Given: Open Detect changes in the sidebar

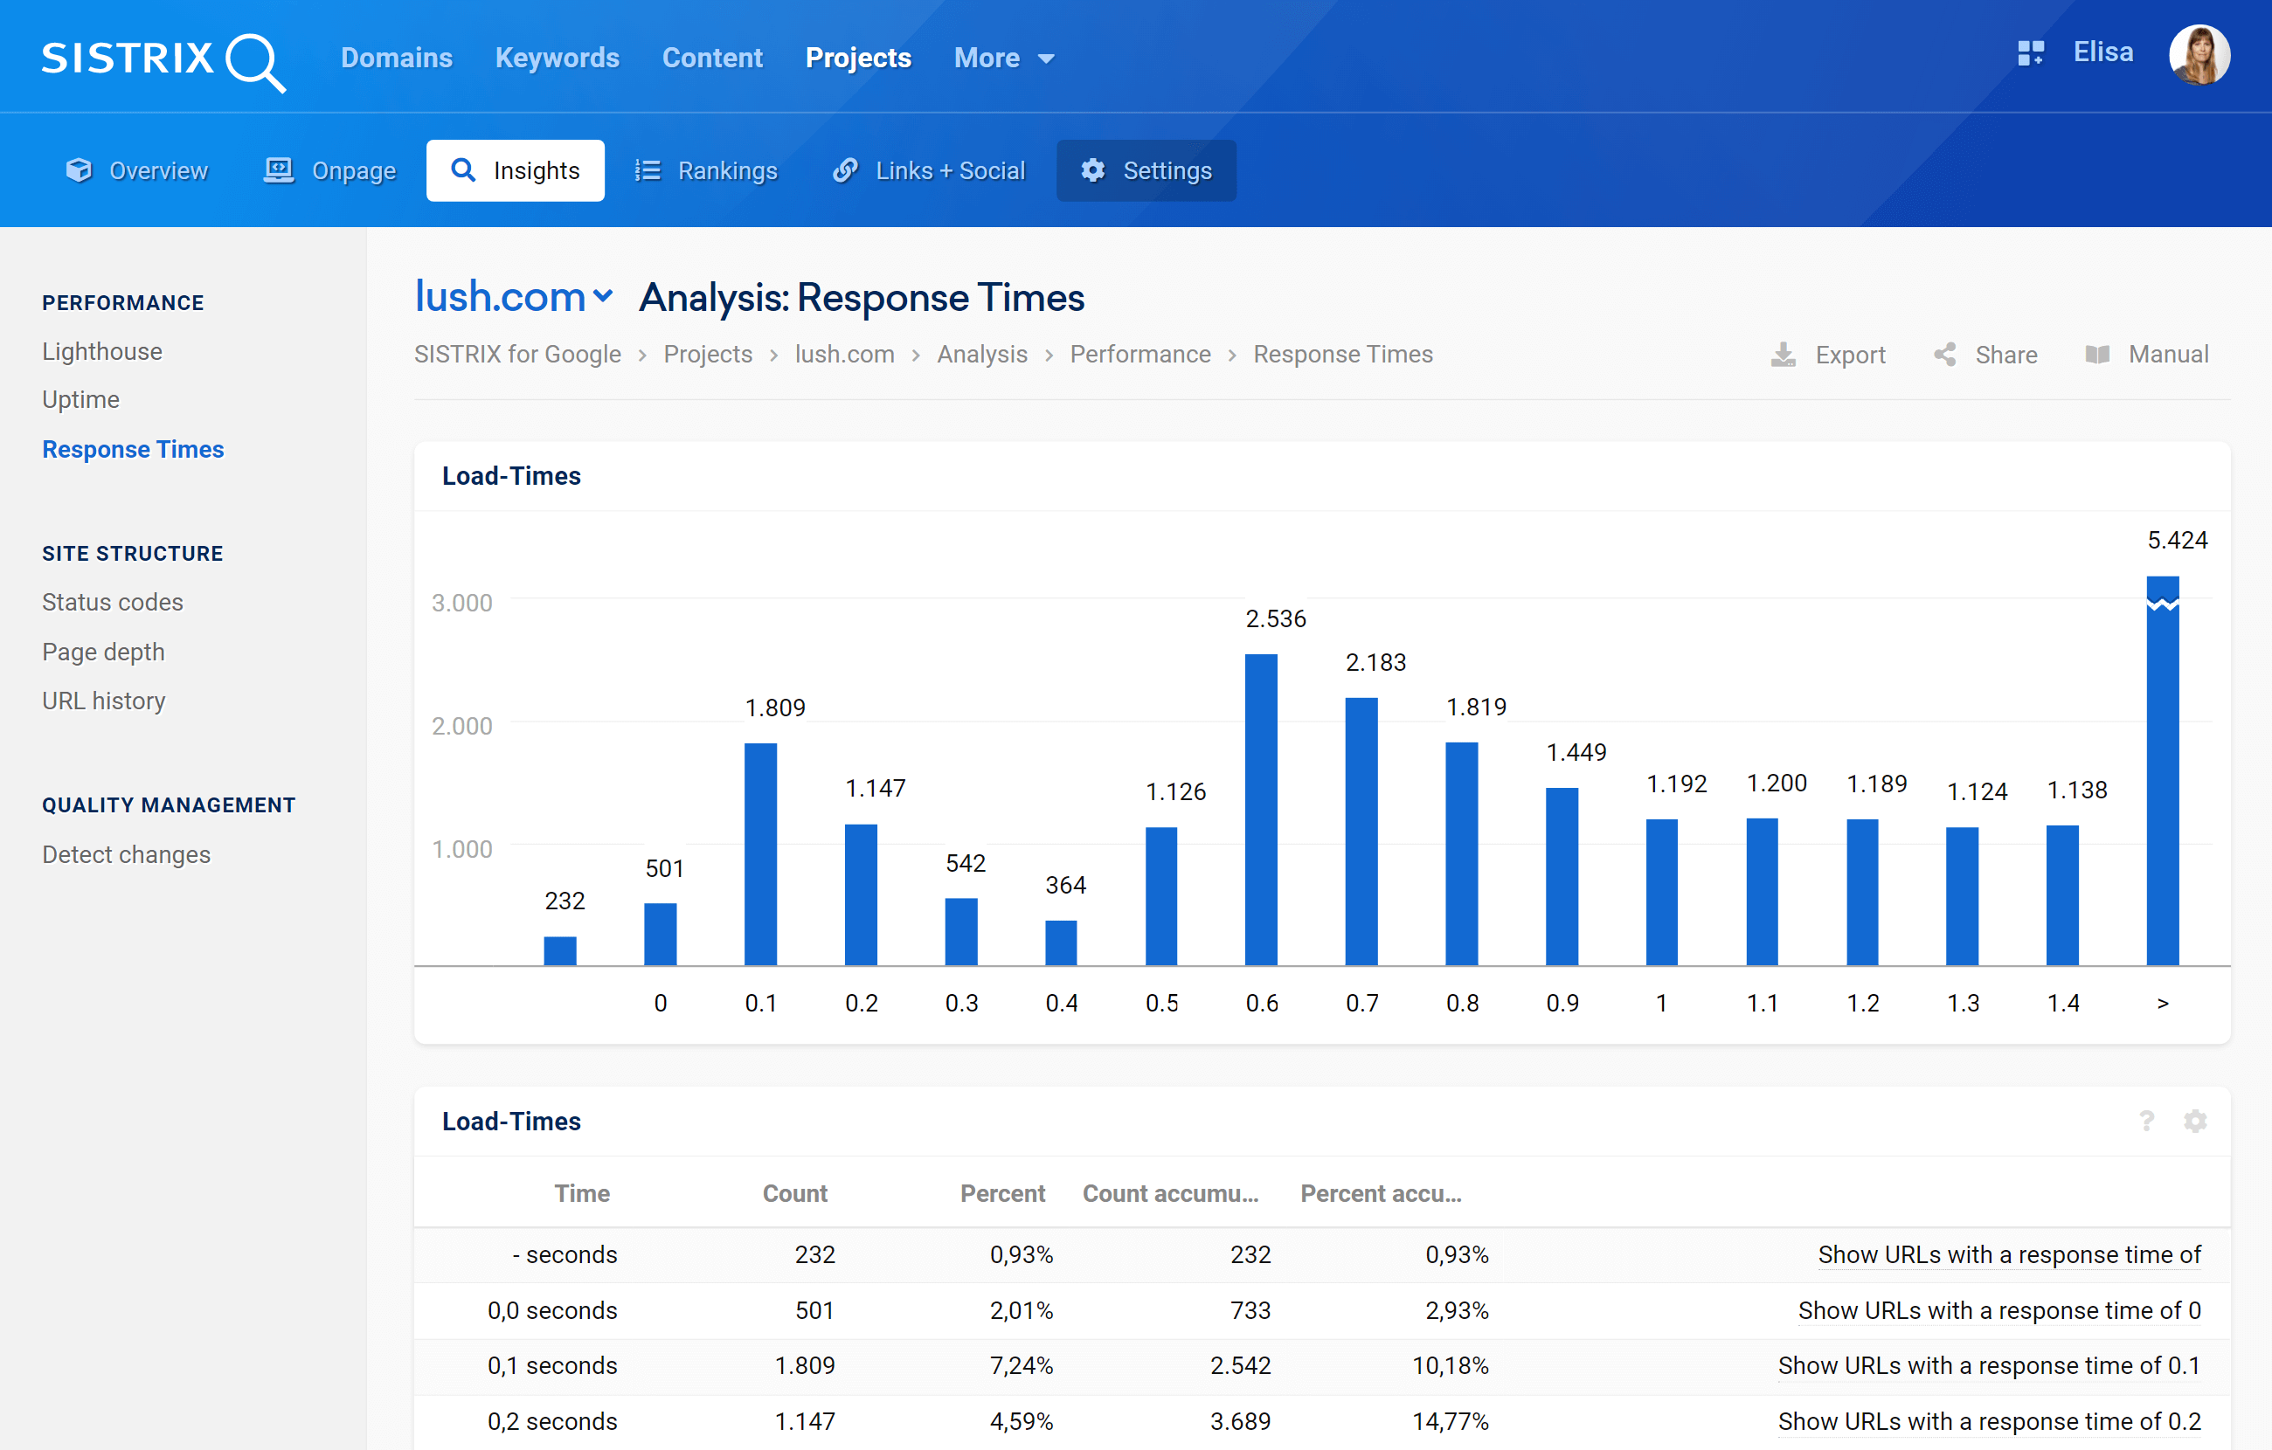Looking at the screenshot, I should pos(127,855).
